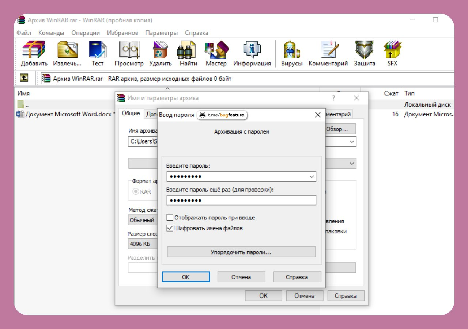Select the "Документ Microsoft Word.docx" file row
This screenshot has height=329, width=468.
point(65,114)
